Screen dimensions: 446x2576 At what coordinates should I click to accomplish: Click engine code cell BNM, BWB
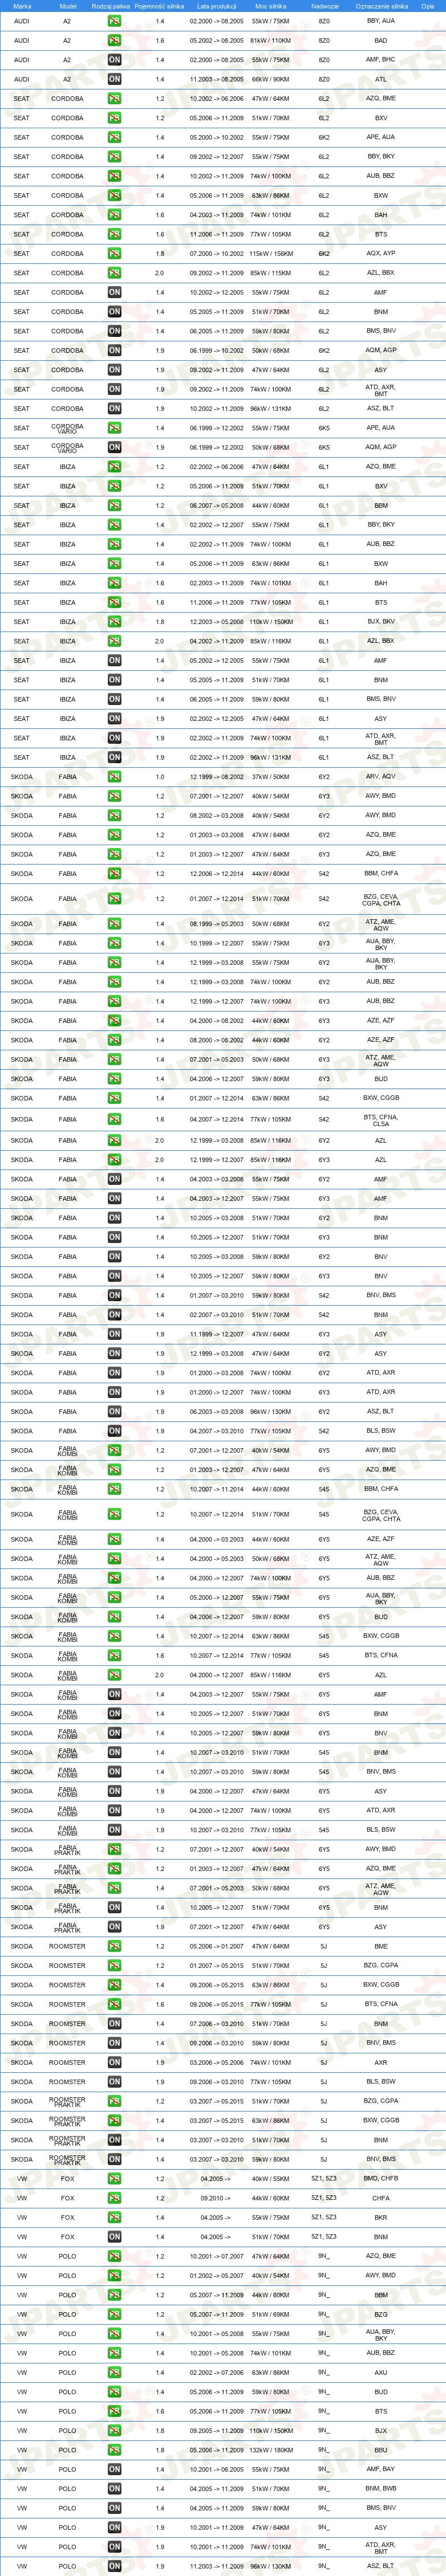(381, 2489)
